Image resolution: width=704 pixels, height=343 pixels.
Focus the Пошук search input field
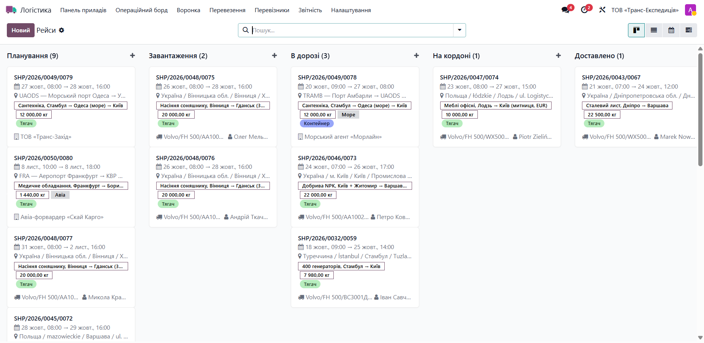(x=352, y=30)
